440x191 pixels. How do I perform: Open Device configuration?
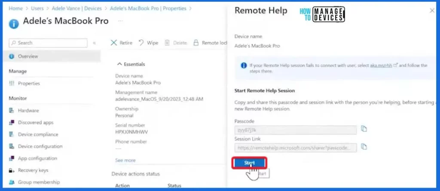pos(40,146)
